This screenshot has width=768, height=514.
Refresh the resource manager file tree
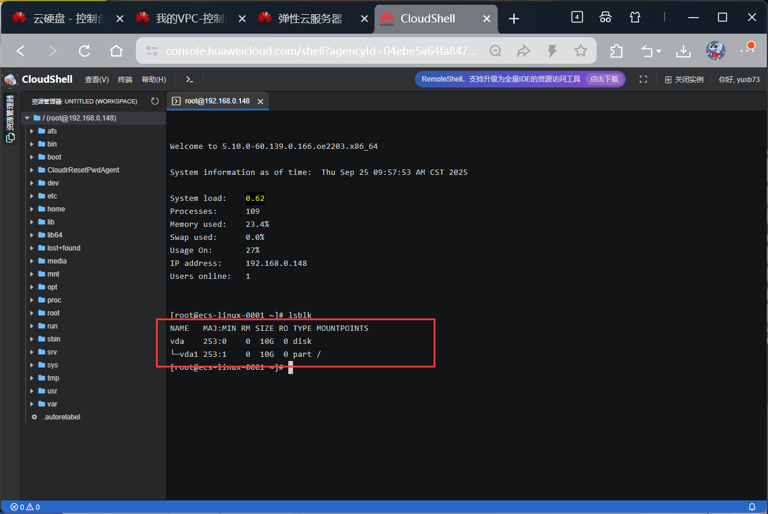click(x=155, y=101)
